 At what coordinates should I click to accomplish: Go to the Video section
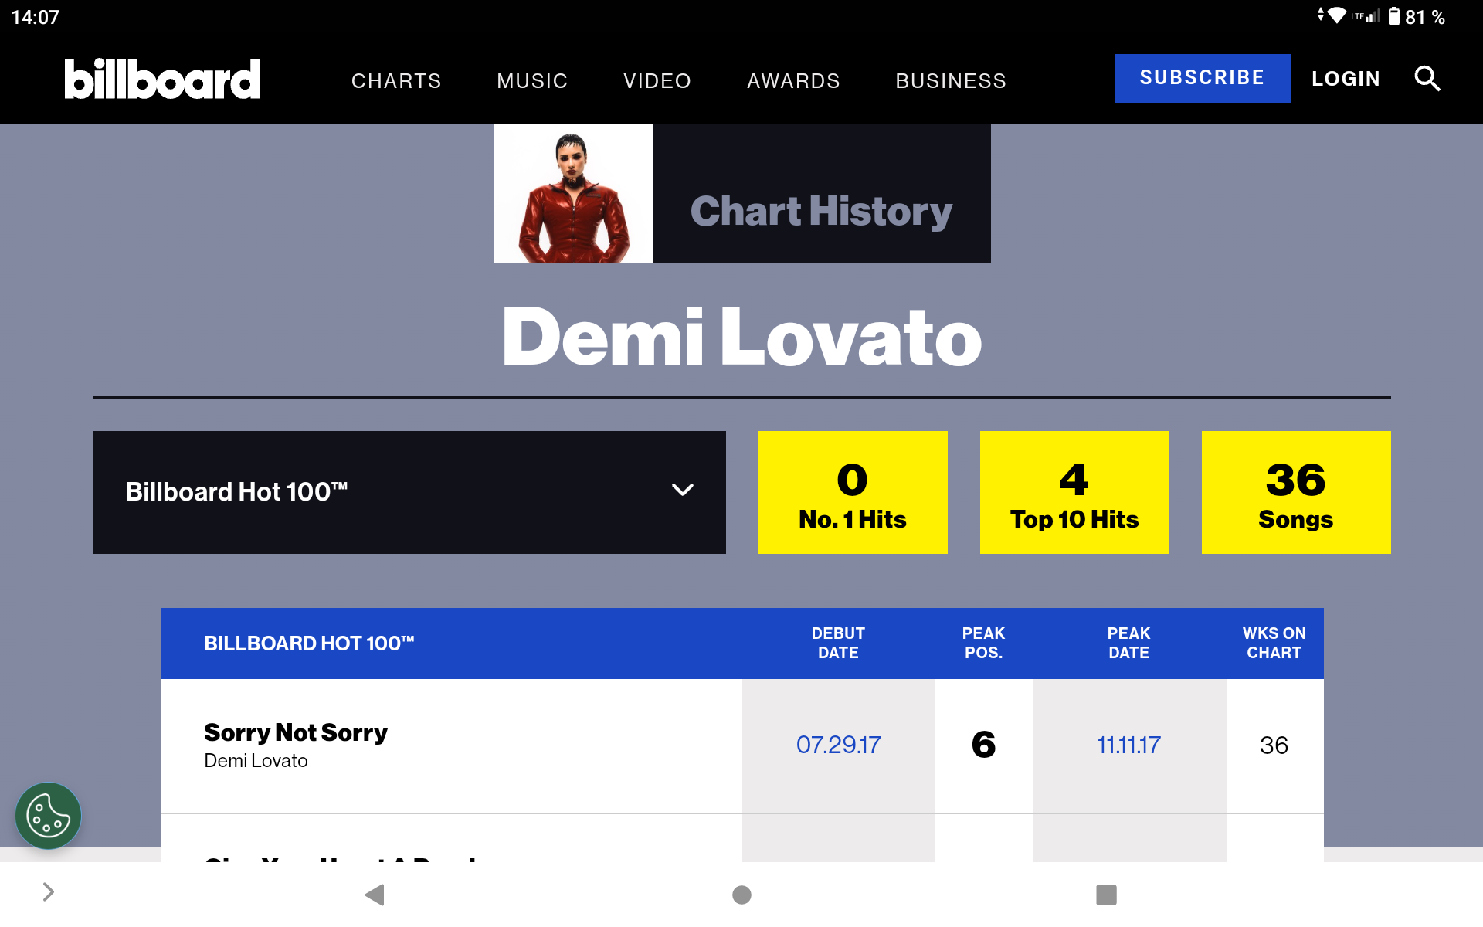click(657, 80)
